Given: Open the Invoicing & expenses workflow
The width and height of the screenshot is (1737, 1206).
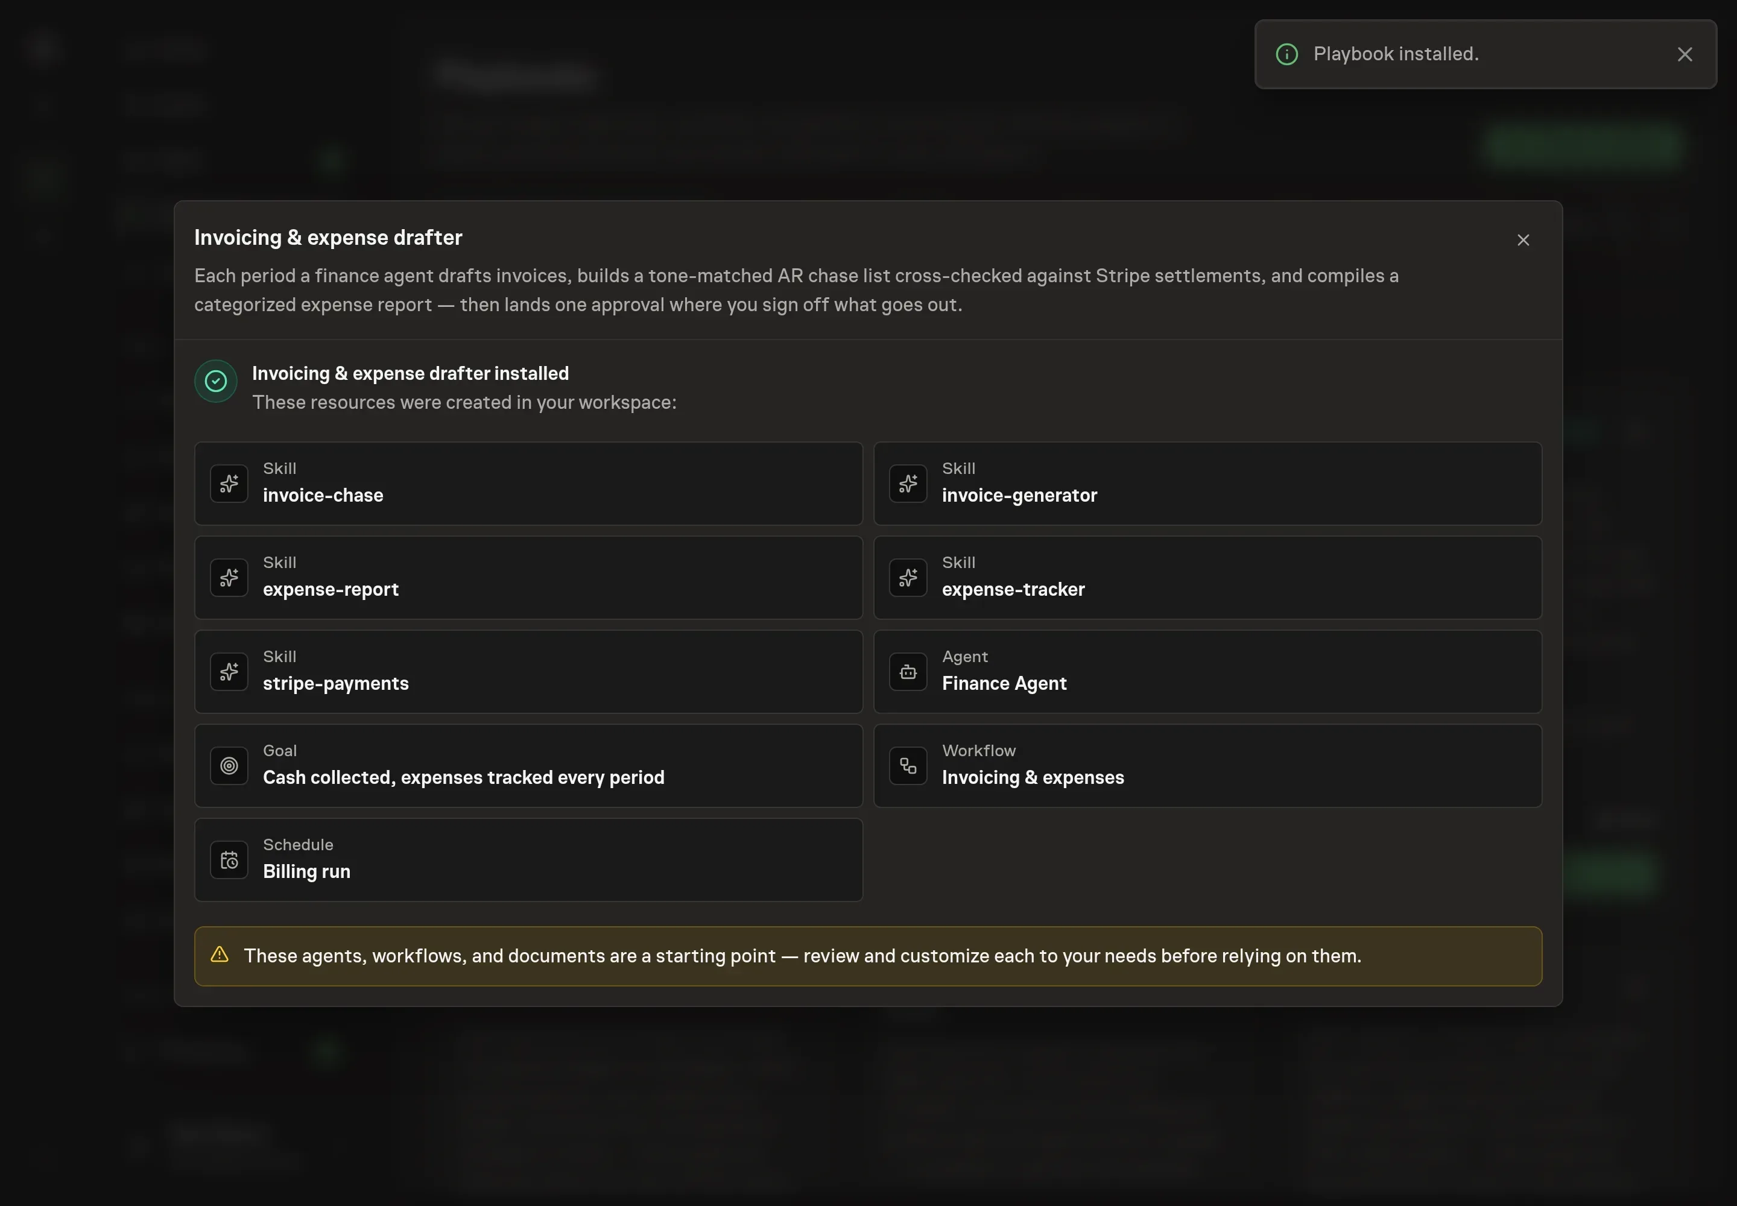Looking at the screenshot, I should point(1207,765).
